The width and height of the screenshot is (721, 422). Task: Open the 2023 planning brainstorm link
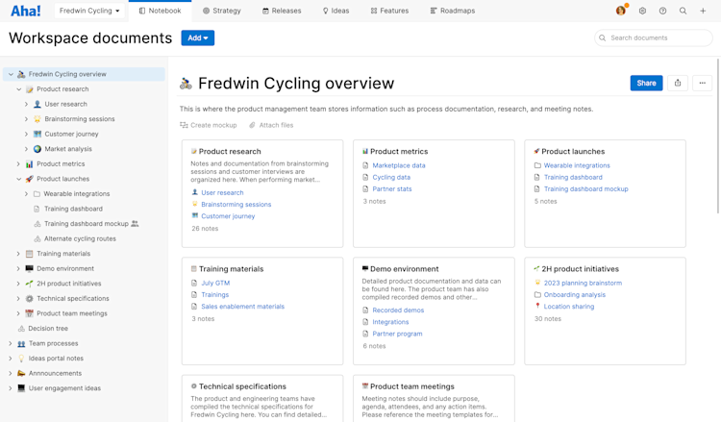coord(583,284)
